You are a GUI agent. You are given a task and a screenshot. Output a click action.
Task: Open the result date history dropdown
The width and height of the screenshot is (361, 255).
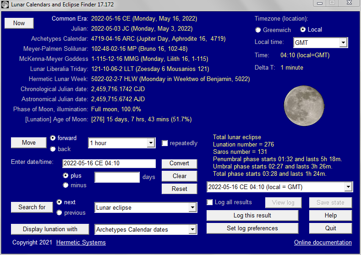pos(348,187)
